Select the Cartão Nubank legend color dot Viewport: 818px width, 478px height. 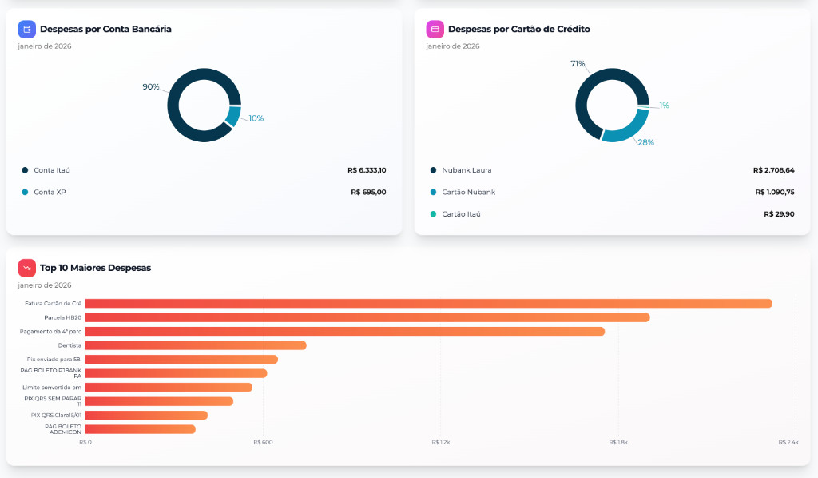coord(433,192)
